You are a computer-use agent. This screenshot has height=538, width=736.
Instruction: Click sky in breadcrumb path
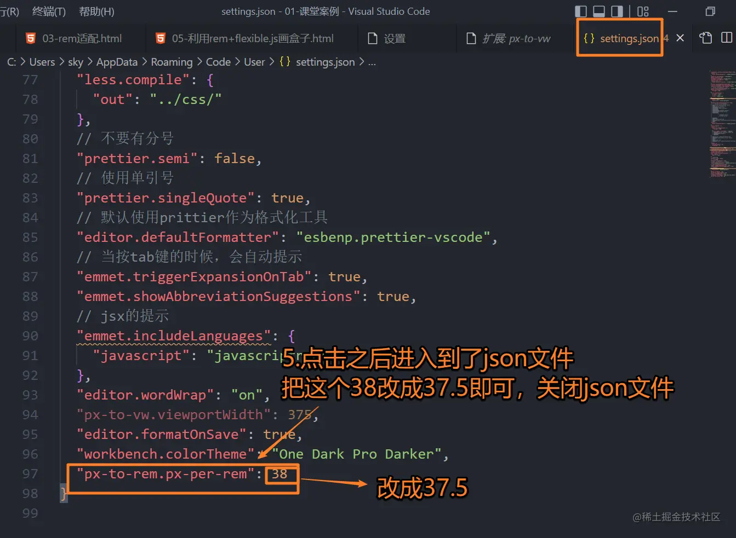tap(76, 62)
